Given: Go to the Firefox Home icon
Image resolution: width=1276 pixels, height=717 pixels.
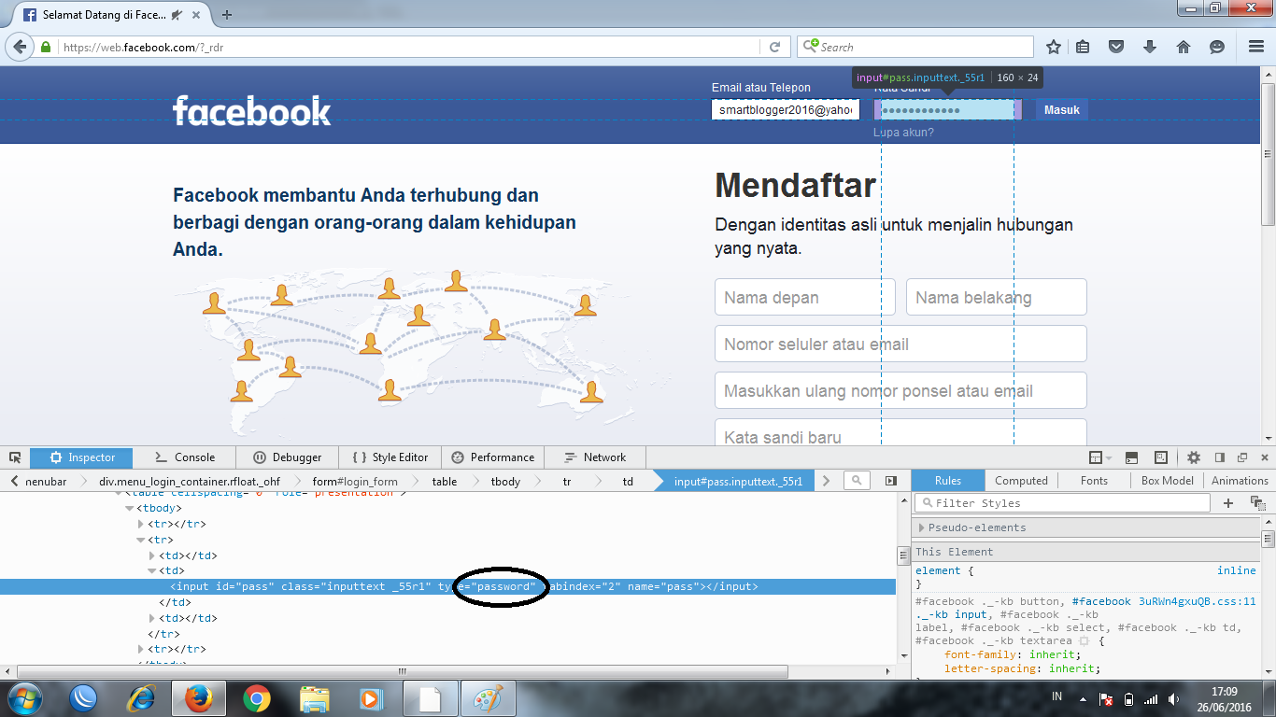Looking at the screenshot, I should click(1183, 47).
